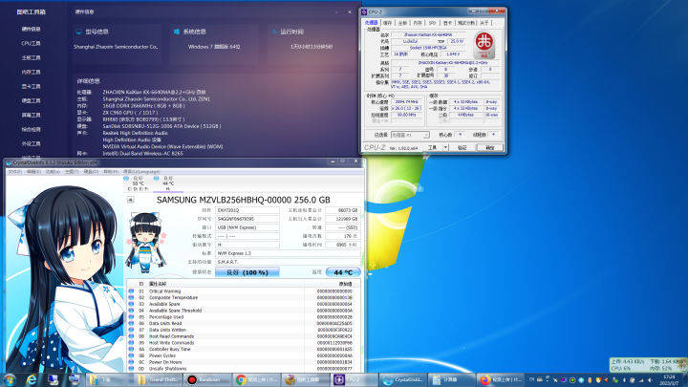Click the firmware field EXH7201Q

click(247, 210)
